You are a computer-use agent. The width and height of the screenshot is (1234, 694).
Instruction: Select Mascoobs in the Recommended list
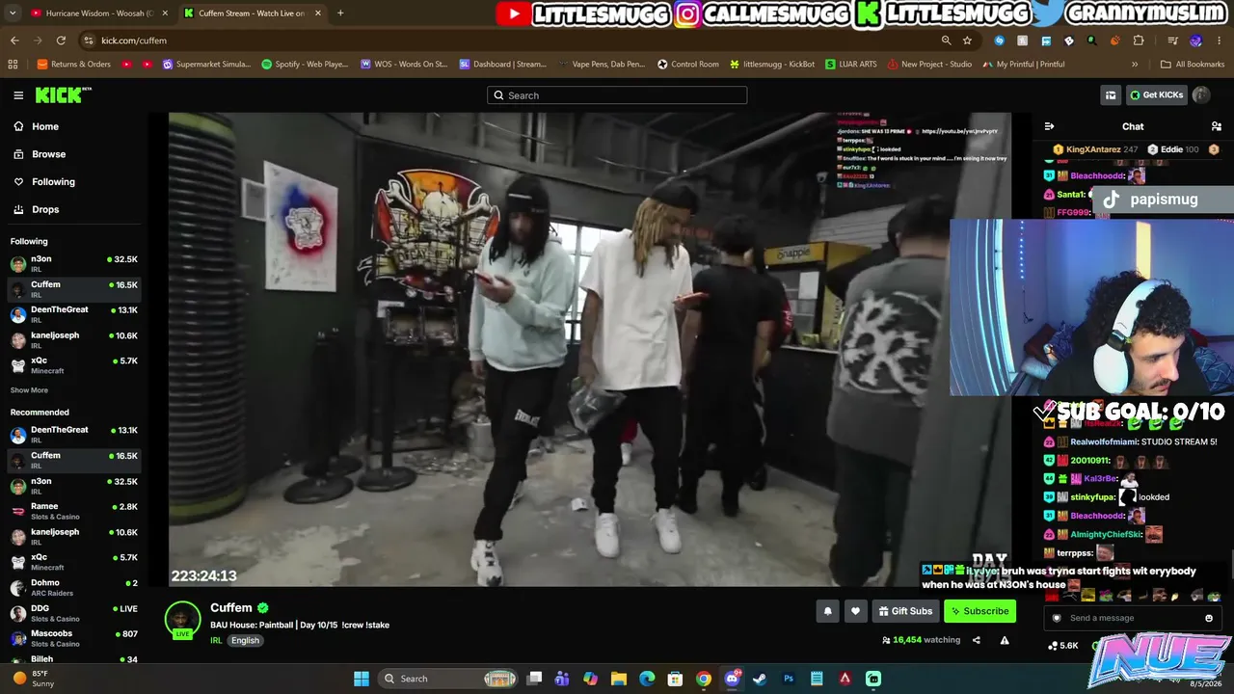(x=73, y=638)
